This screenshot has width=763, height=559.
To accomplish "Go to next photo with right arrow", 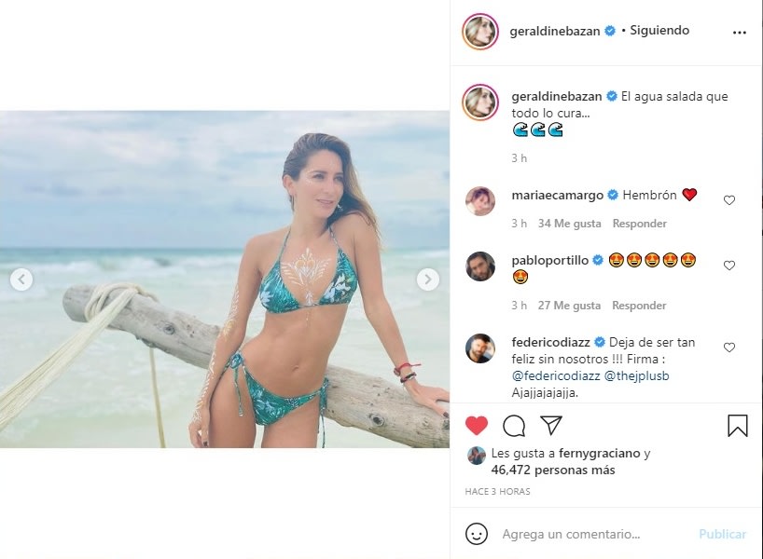I will click(x=428, y=279).
